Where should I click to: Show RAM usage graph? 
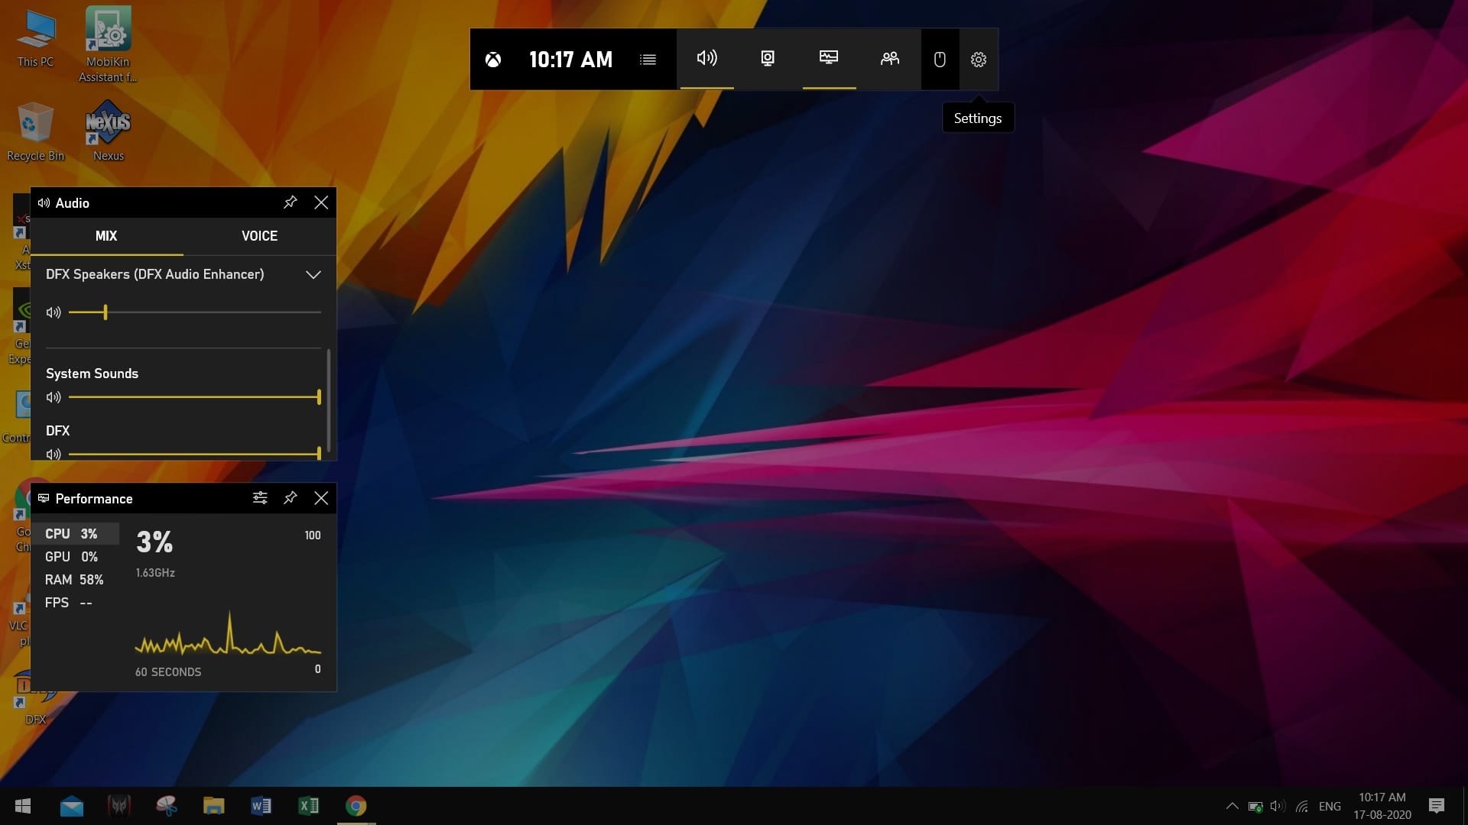pos(74,580)
